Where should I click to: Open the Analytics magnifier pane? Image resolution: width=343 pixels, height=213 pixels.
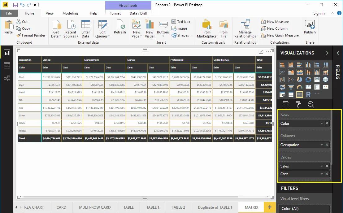tap(311, 104)
